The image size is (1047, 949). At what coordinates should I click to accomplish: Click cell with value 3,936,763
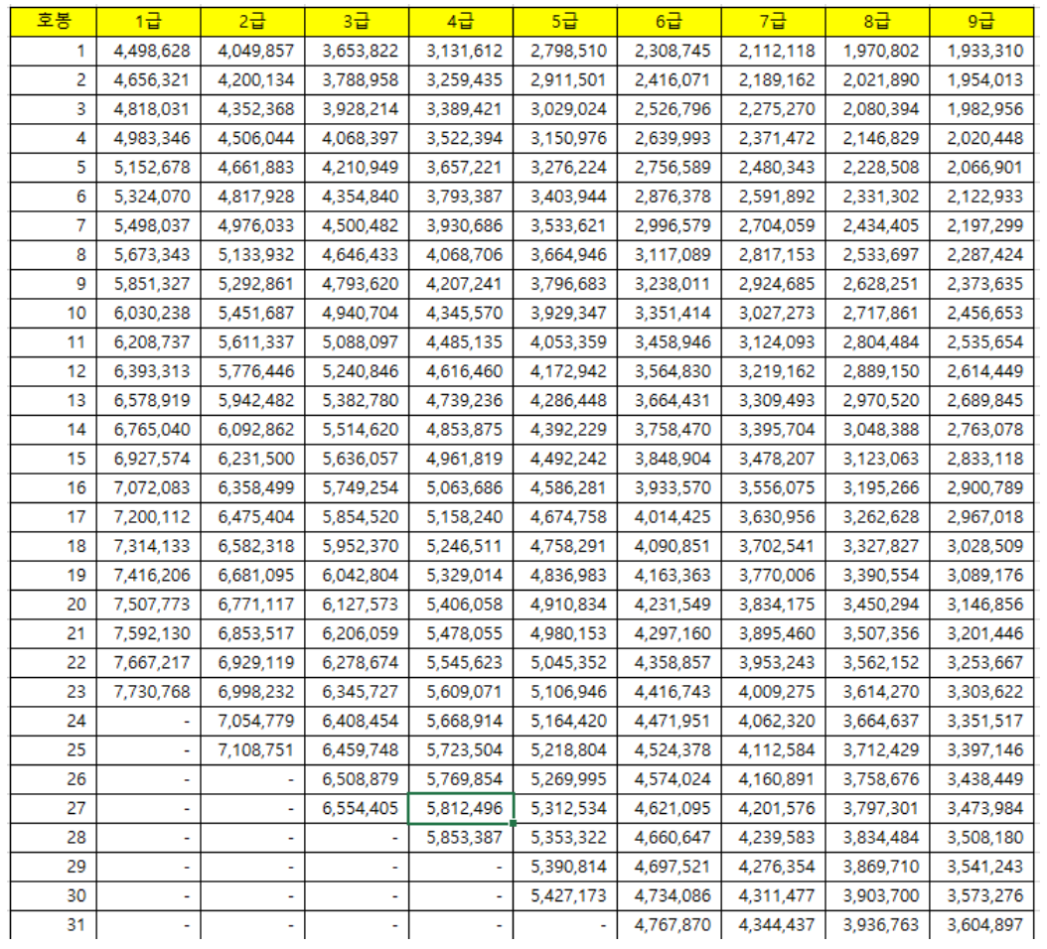pos(877,925)
